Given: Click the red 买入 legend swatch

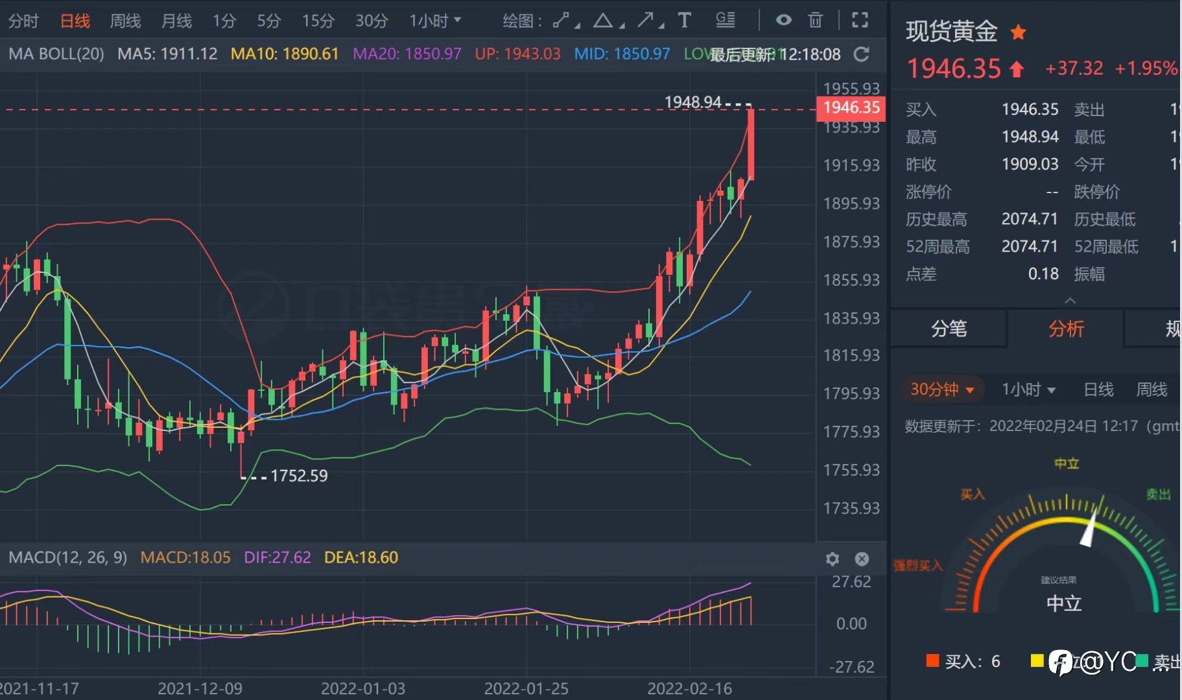Looking at the screenshot, I should [x=932, y=660].
